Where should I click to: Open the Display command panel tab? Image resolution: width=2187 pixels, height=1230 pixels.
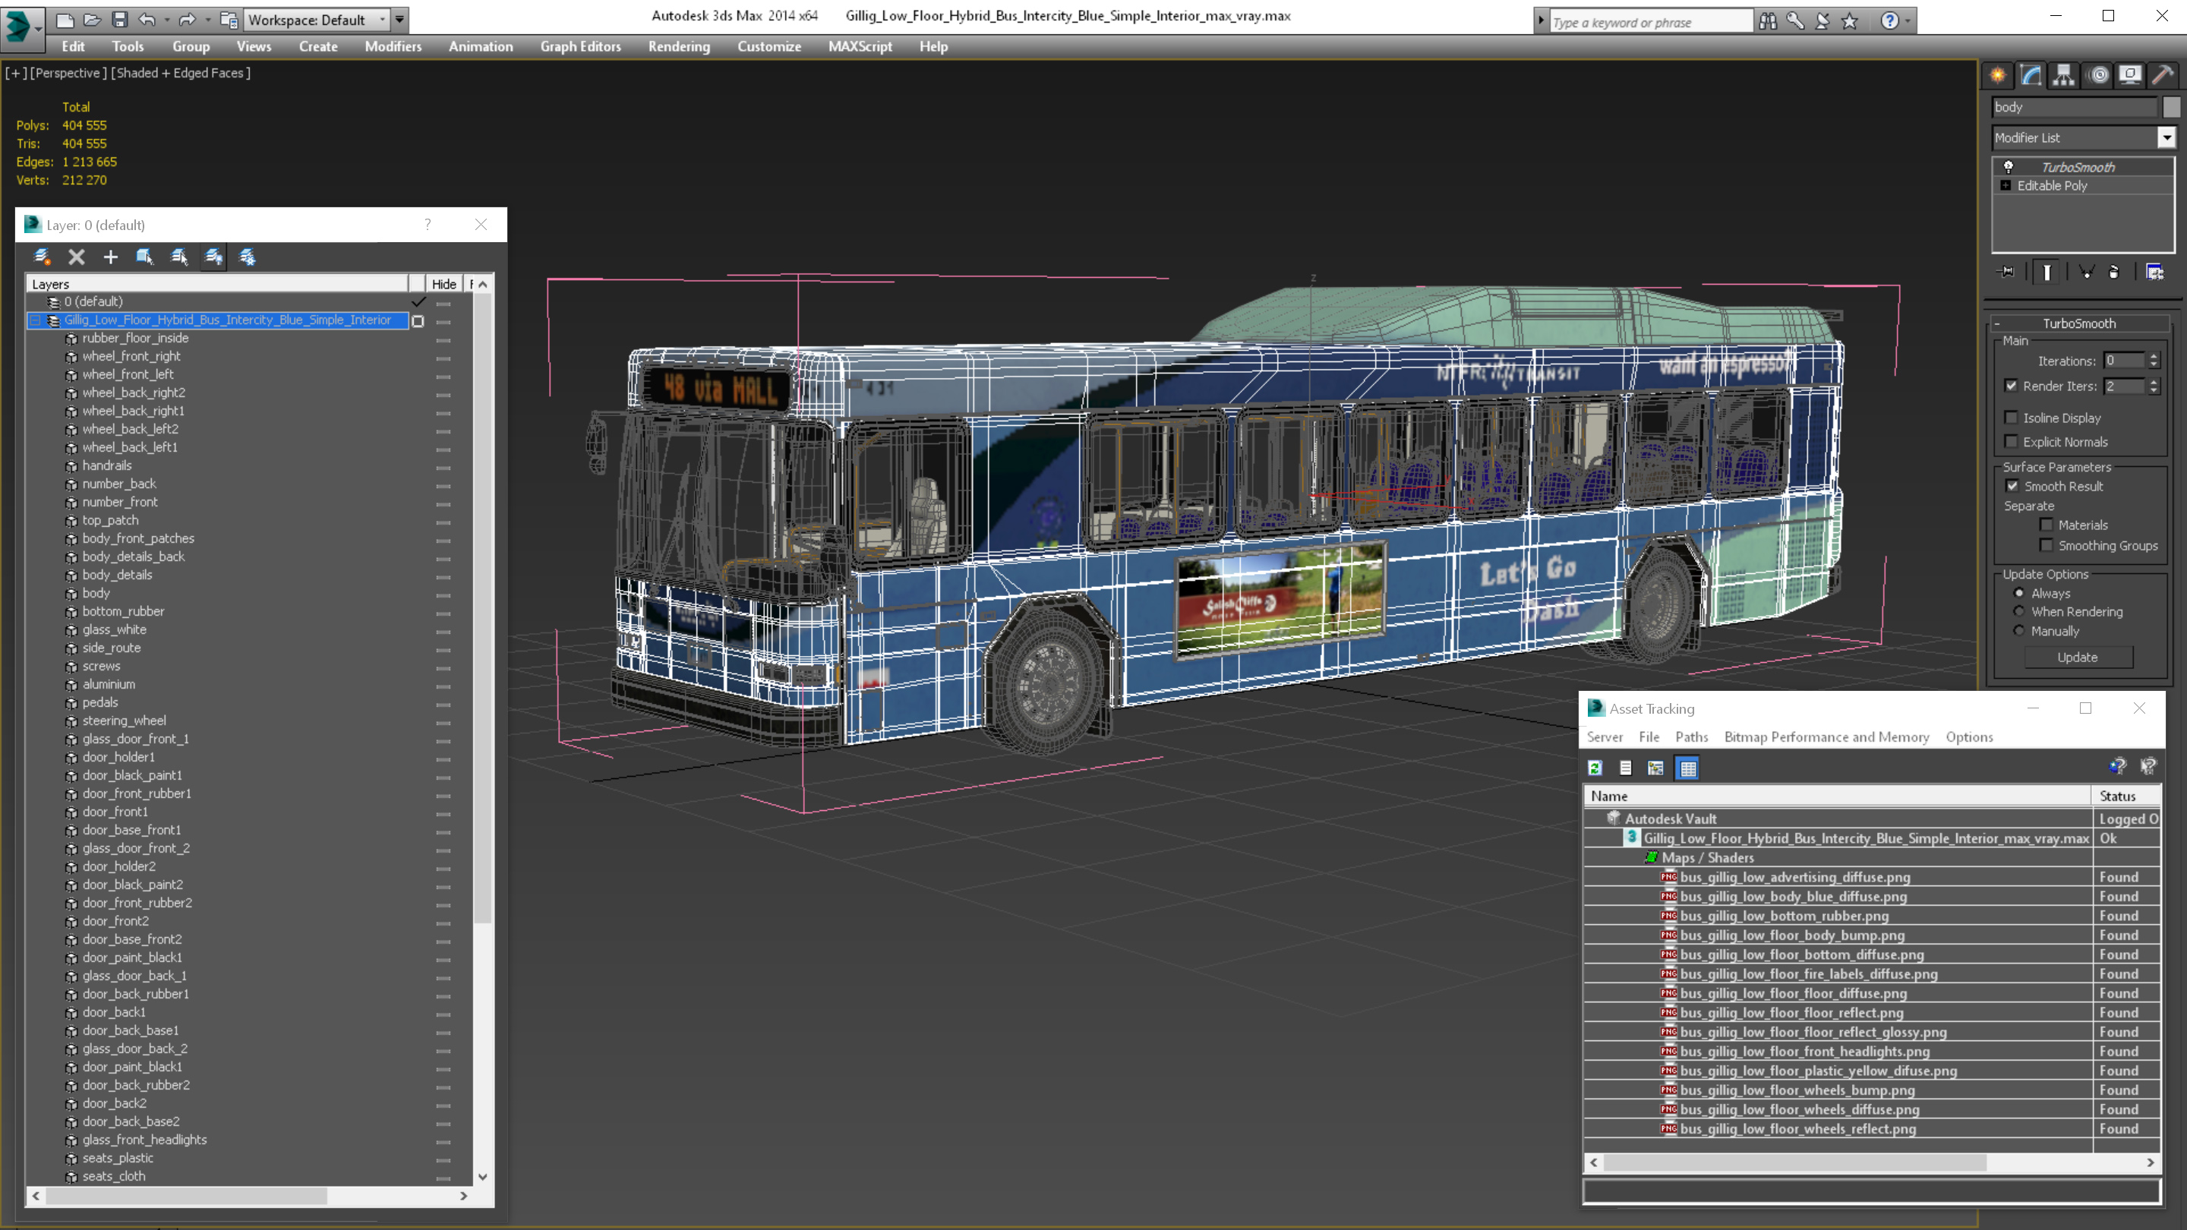click(2130, 74)
